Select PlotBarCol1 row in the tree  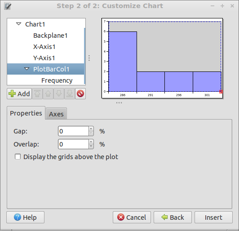[45, 69]
